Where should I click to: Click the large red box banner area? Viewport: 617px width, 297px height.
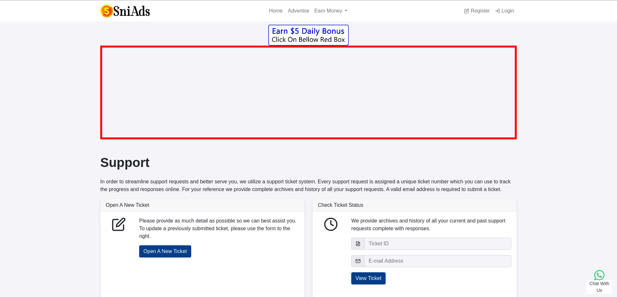(x=308, y=92)
